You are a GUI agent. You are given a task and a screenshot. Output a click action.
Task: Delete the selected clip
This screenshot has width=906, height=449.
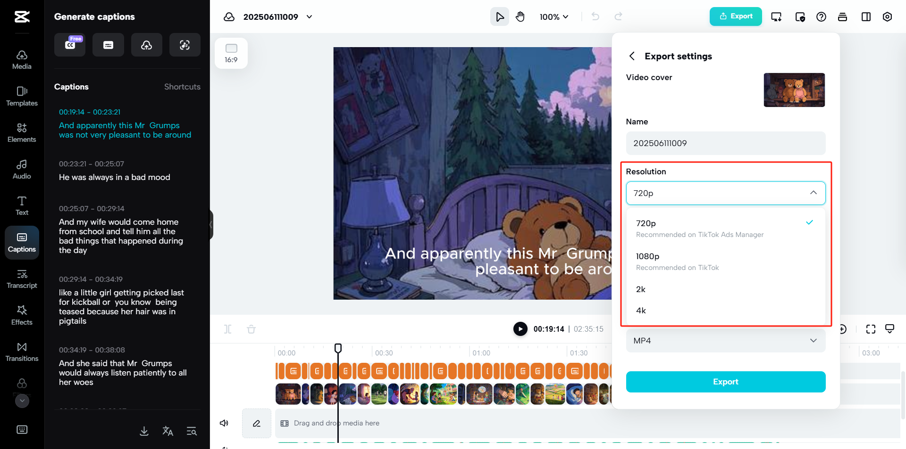pos(251,329)
